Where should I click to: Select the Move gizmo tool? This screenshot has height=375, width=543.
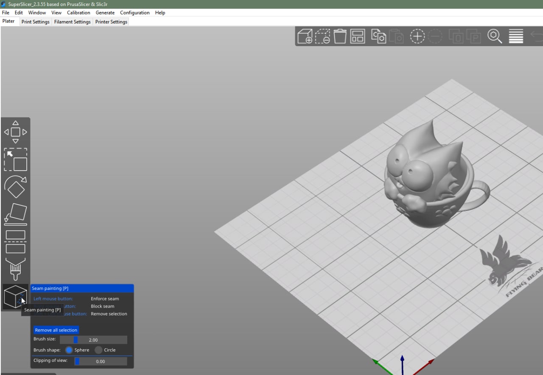(16, 132)
